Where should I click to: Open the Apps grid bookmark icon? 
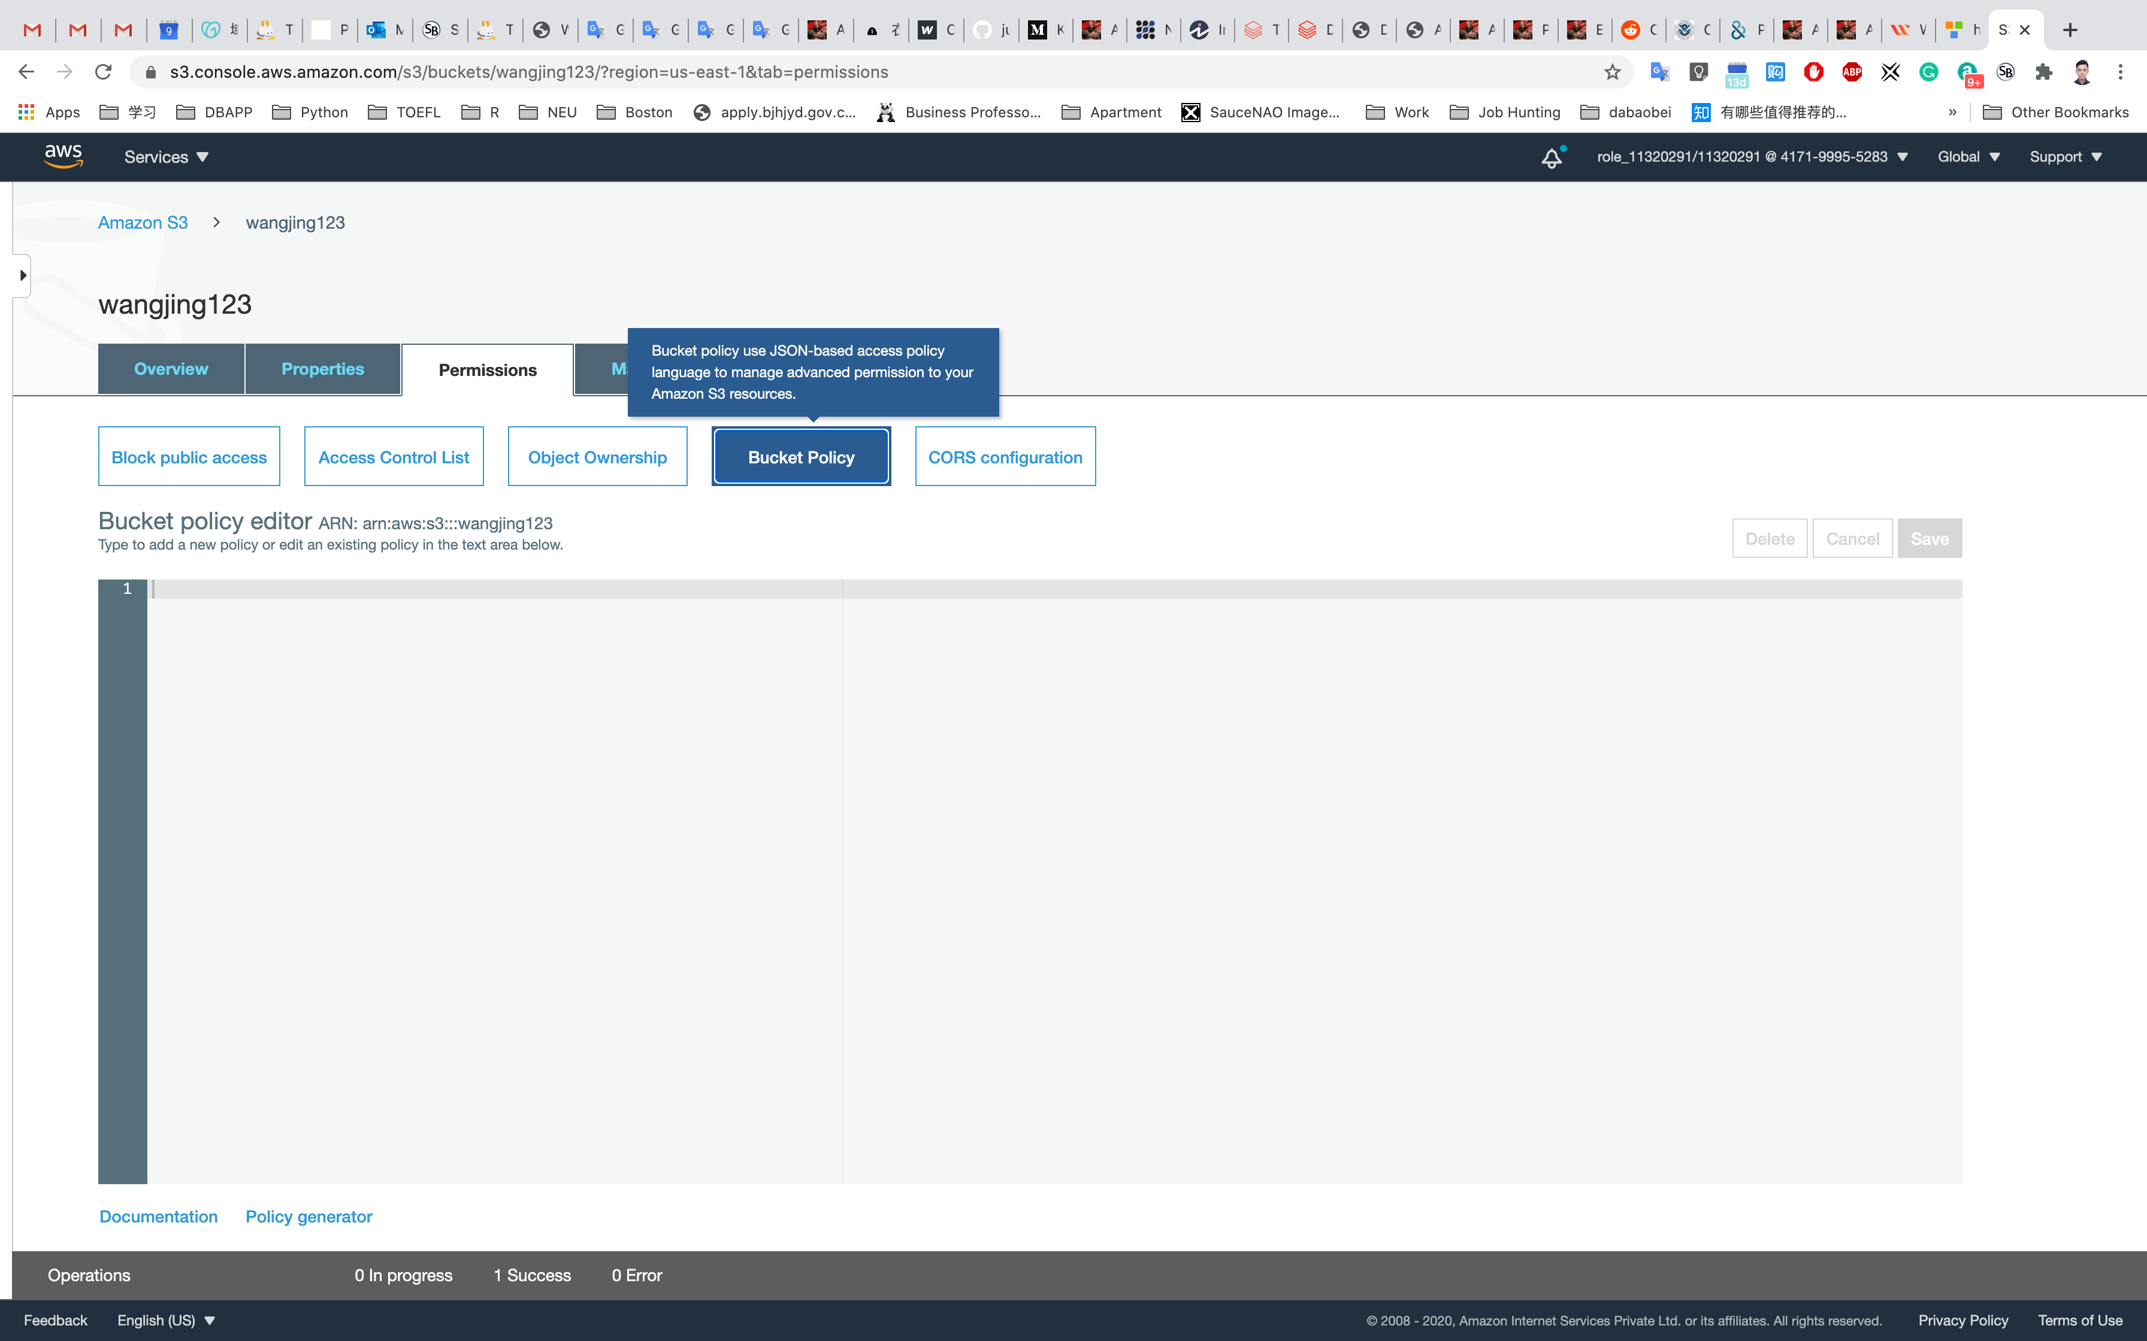coord(26,112)
